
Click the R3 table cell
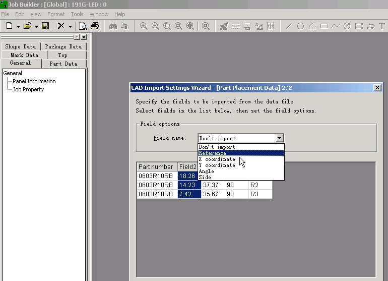261,194
